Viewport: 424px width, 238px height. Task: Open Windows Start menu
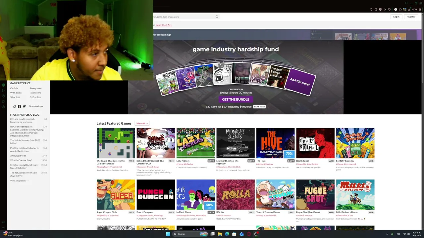coord(168,234)
